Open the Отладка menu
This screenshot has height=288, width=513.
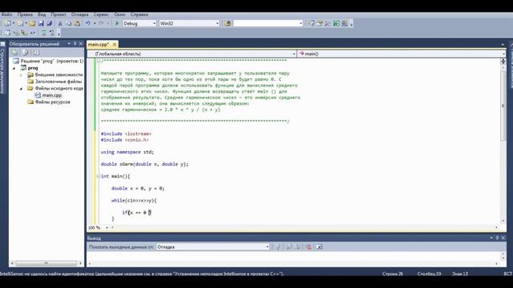coord(80,14)
